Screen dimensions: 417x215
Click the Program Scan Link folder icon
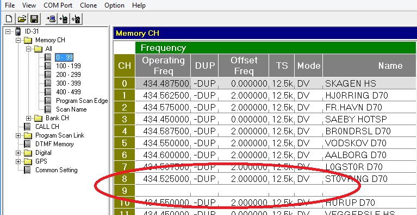pyautogui.click(x=28, y=135)
